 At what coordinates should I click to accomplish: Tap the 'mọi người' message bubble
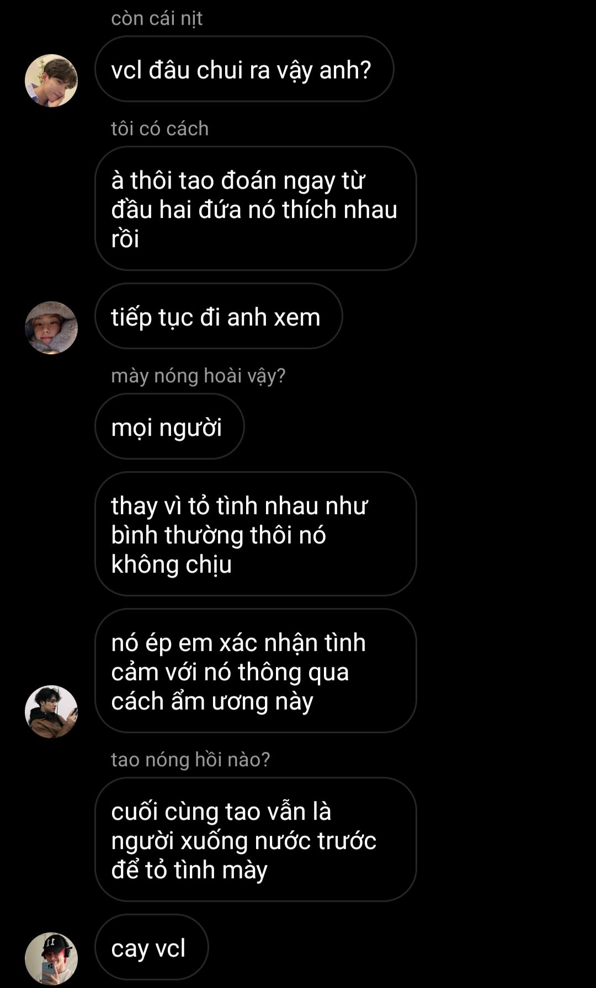click(x=169, y=426)
